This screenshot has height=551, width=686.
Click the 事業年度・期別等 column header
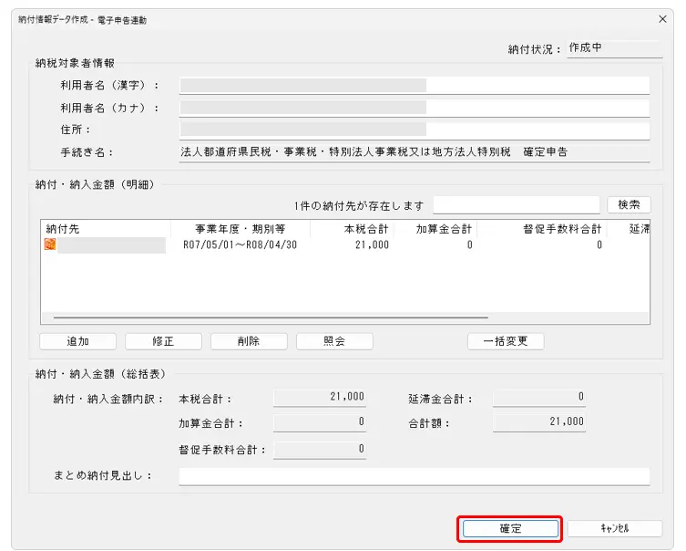[x=241, y=228]
